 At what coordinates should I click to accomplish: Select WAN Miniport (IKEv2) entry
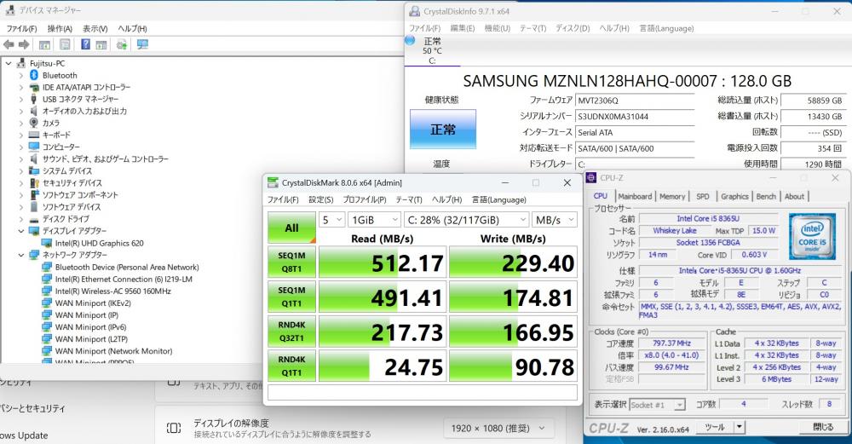coord(93,303)
